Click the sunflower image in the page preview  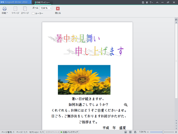[84, 80]
